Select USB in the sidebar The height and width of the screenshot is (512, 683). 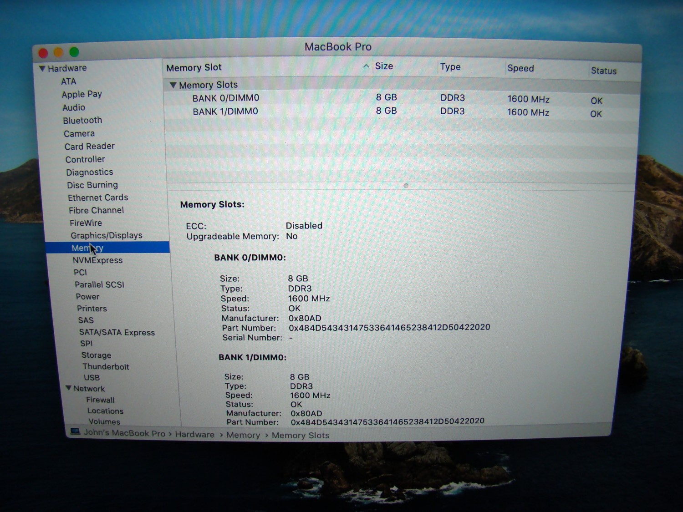pyautogui.click(x=92, y=377)
